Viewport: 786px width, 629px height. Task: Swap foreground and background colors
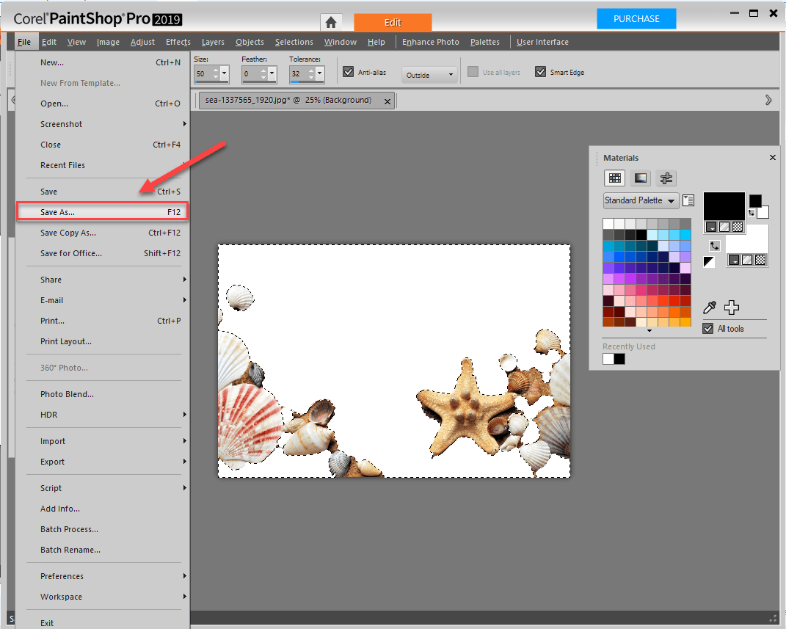coord(753,212)
